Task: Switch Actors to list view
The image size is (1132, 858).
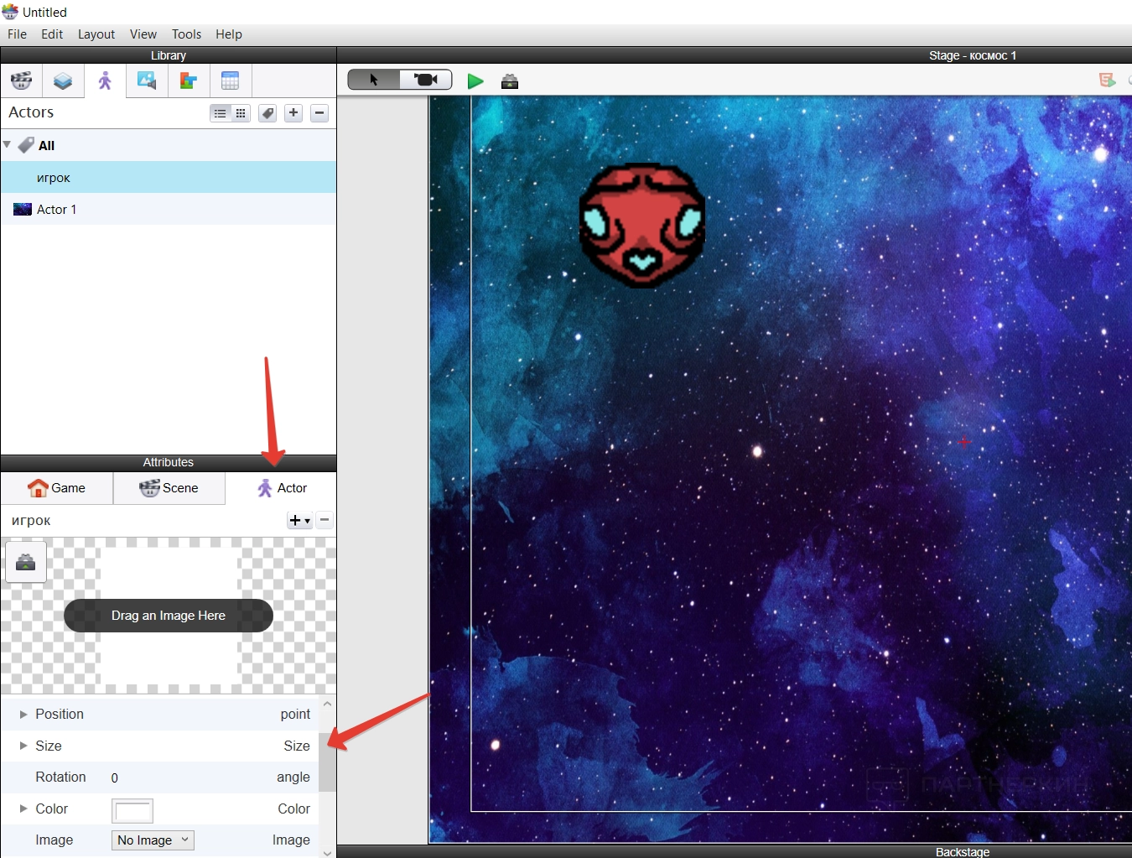Action: click(220, 113)
